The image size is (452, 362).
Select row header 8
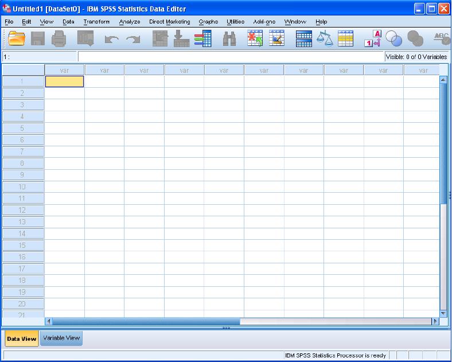pyautogui.click(x=23, y=164)
